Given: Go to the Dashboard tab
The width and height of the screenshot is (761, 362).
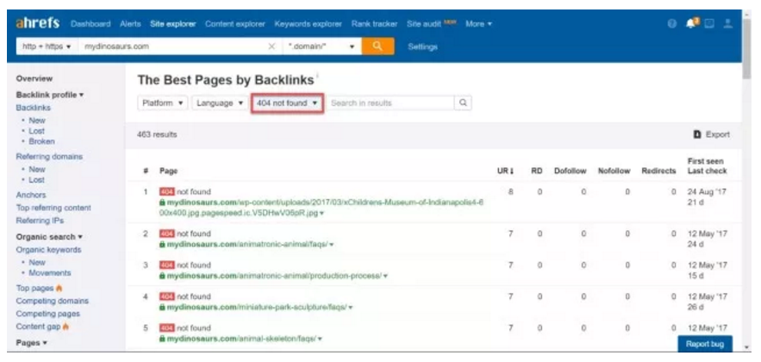Looking at the screenshot, I should (90, 23).
